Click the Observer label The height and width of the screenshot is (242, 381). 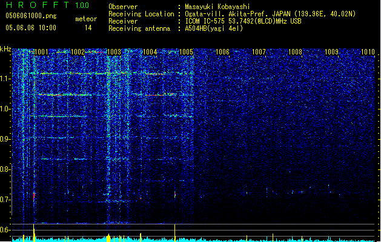123,7
